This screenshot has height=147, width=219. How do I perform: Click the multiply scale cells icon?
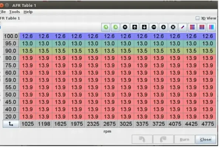coord(173,27)
